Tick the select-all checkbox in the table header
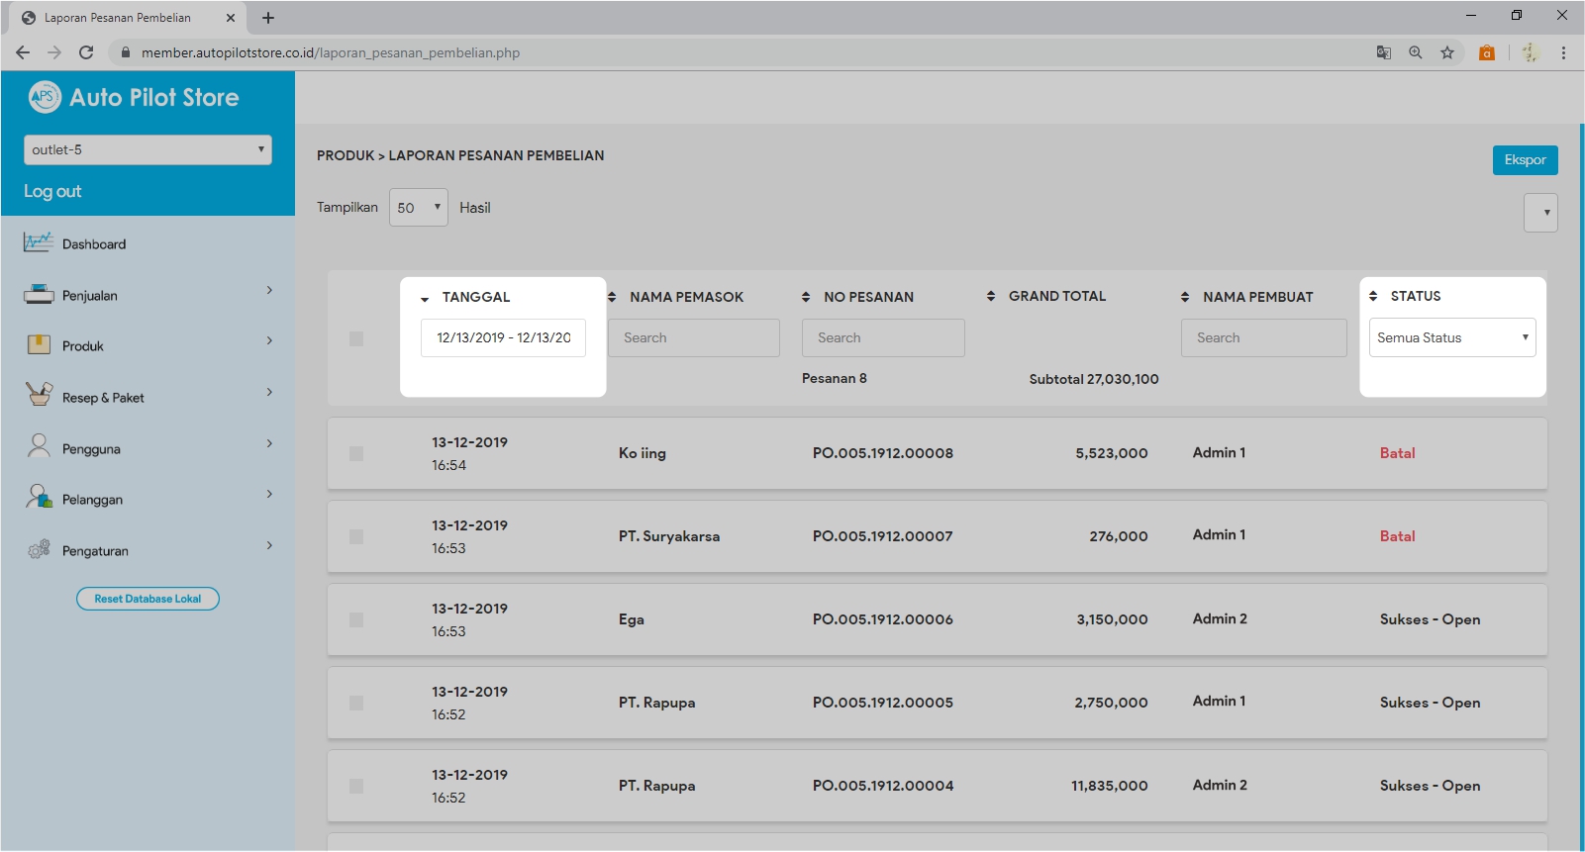The width and height of the screenshot is (1585, 852). click(x=356, y=338)
